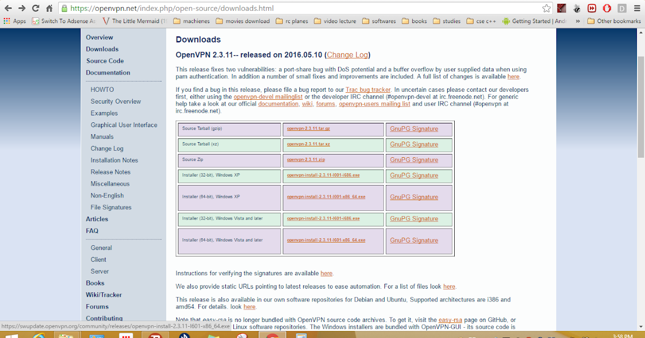Open Release Notes in the sidebar
645x338 pixels.
tap(111, 172)
